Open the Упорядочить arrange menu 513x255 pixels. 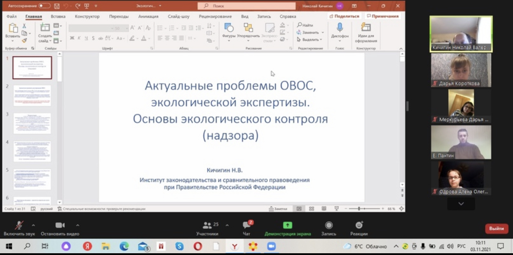click(248, 32)
